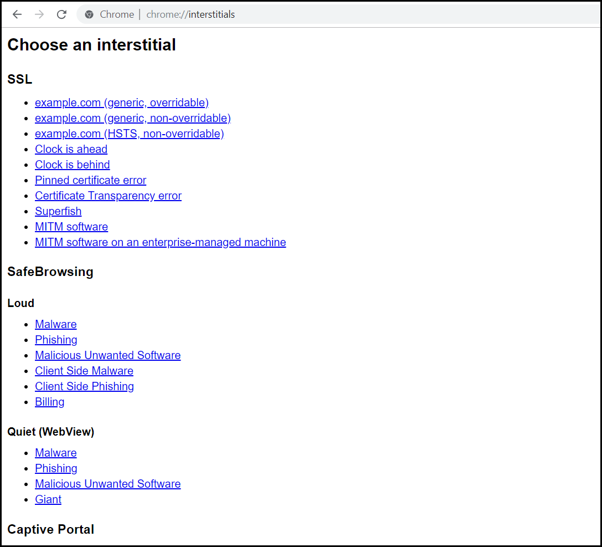
Task: Open example.com (HSTS, non-overridable) link
Action: point(129,134)
